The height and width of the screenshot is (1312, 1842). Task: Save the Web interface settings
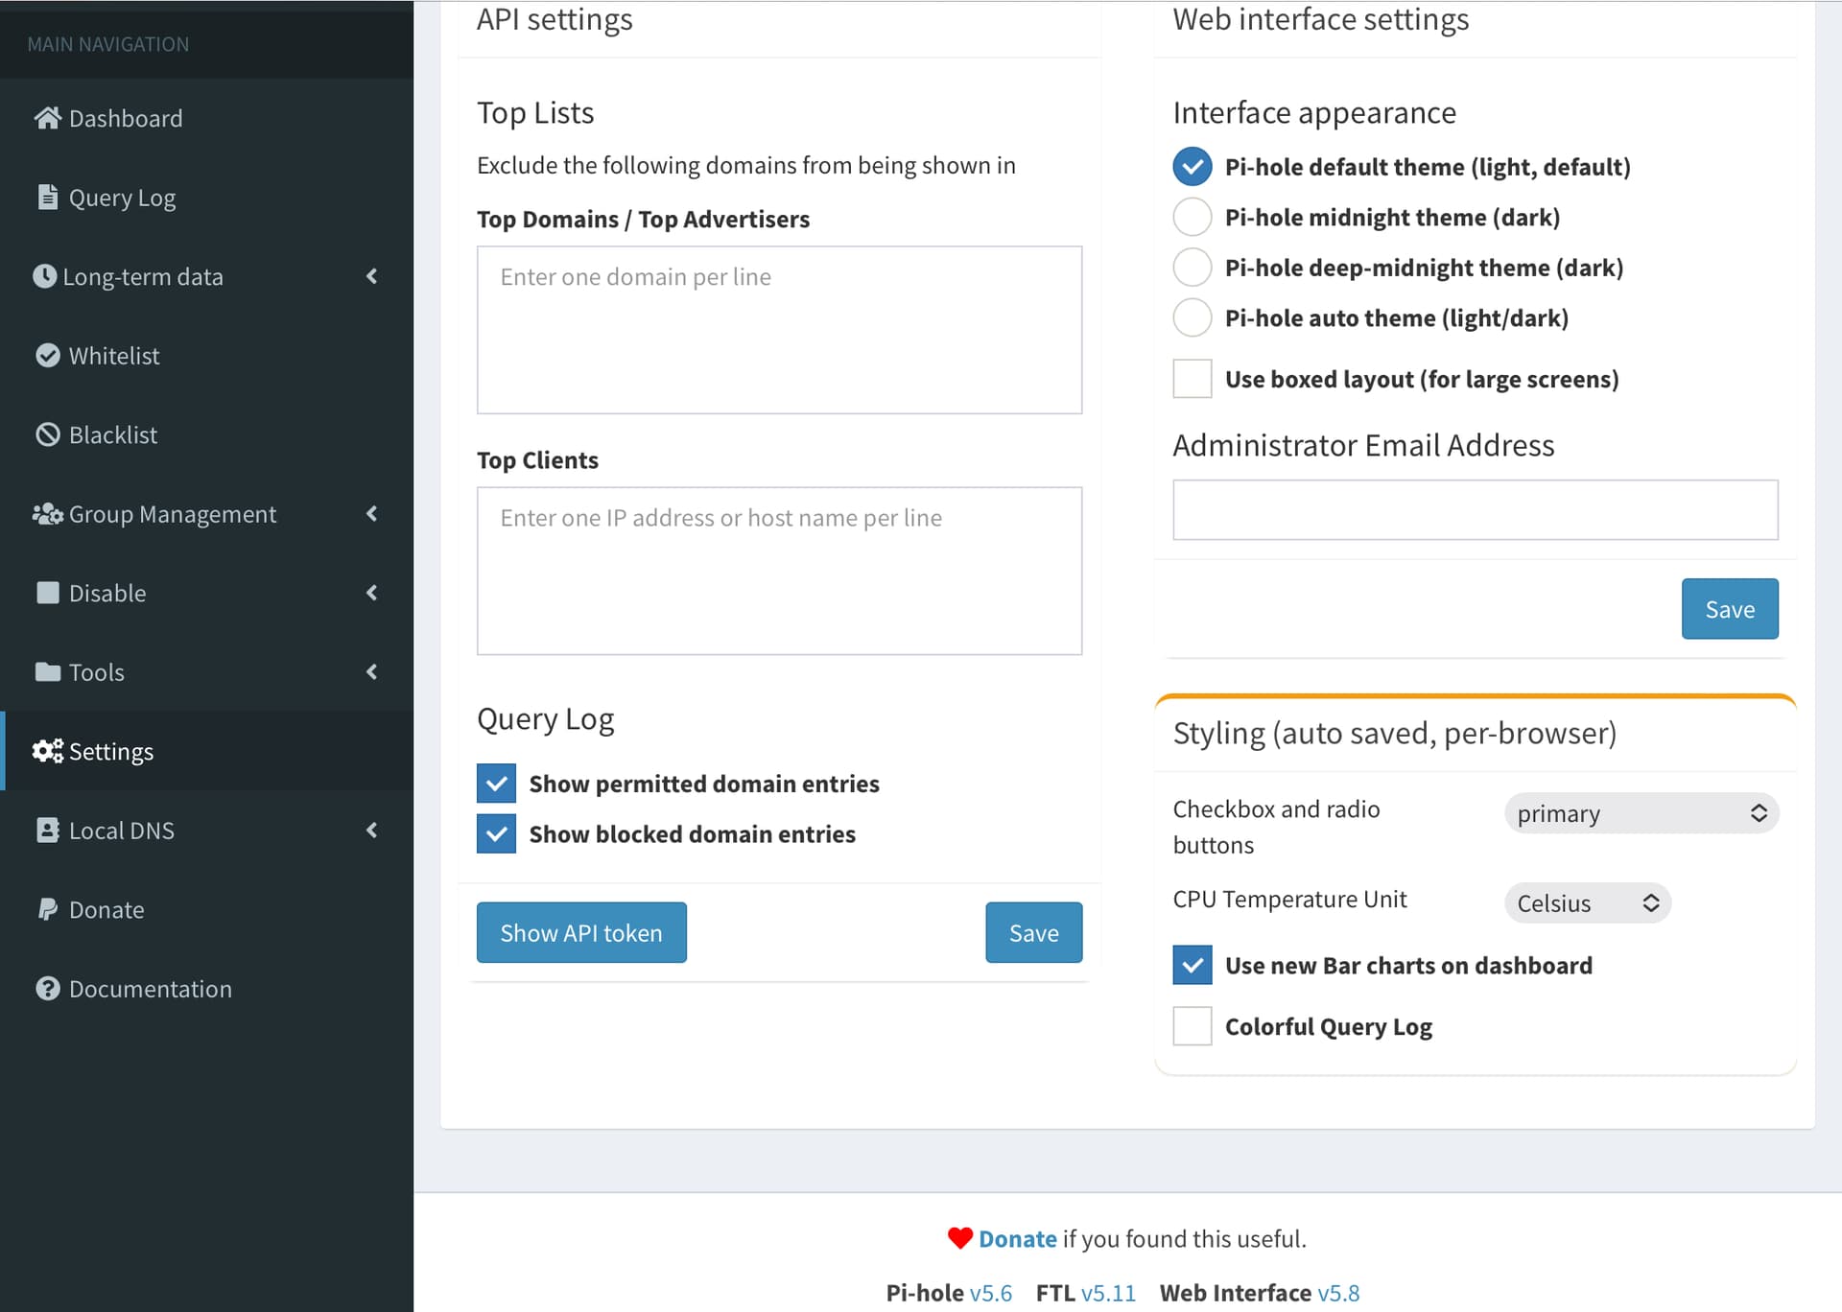[x=1729, y=609]
